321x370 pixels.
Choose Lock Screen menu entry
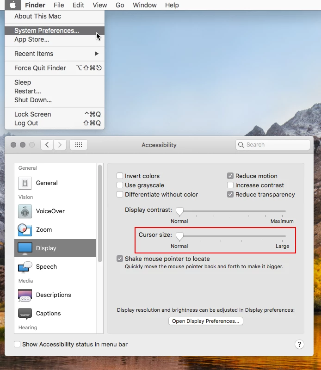click(x=55, y=114)
